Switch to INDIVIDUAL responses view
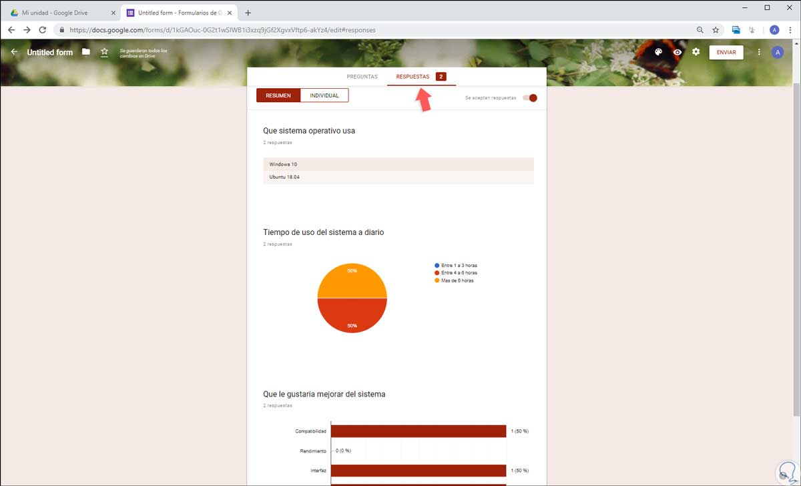This screenshot has height=486, width=801. (324, 95)
